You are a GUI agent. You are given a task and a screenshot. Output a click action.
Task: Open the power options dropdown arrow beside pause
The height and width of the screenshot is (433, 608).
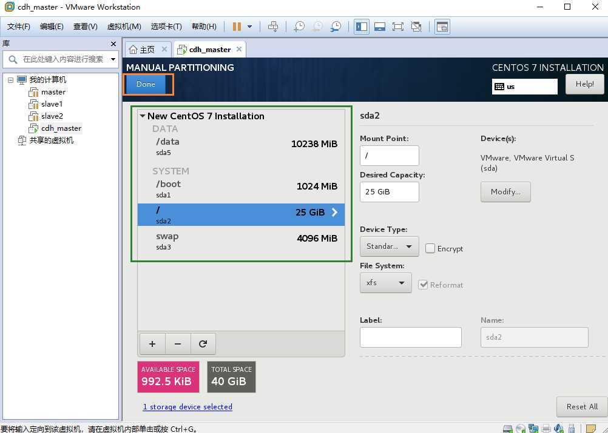[x=250, y=26]
